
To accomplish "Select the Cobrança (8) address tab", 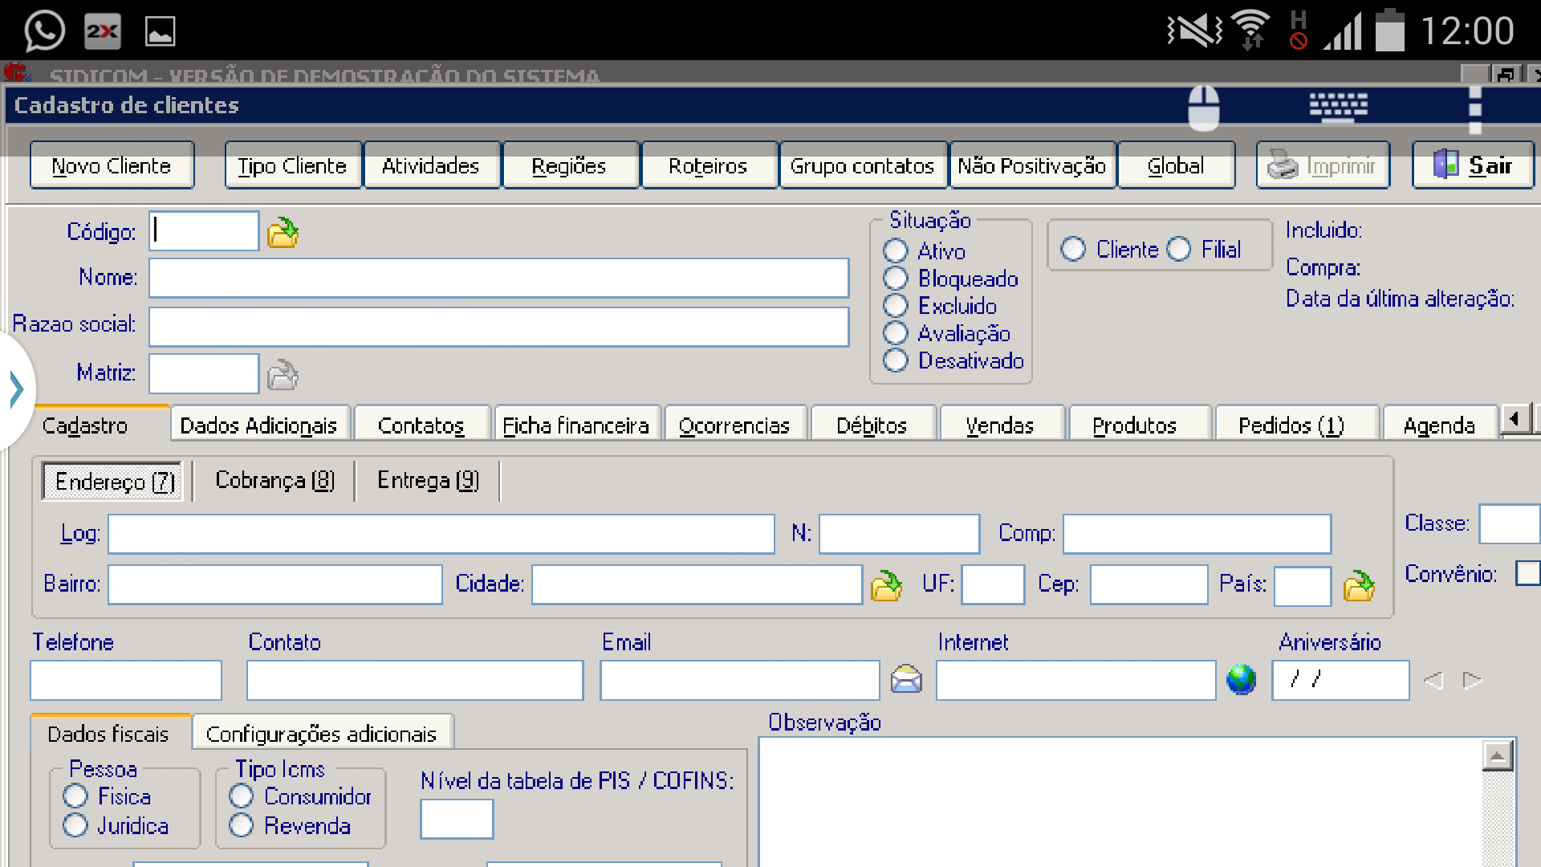I will 274,480.
